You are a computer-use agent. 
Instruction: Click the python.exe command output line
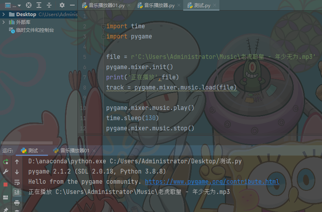coord(135,161)
